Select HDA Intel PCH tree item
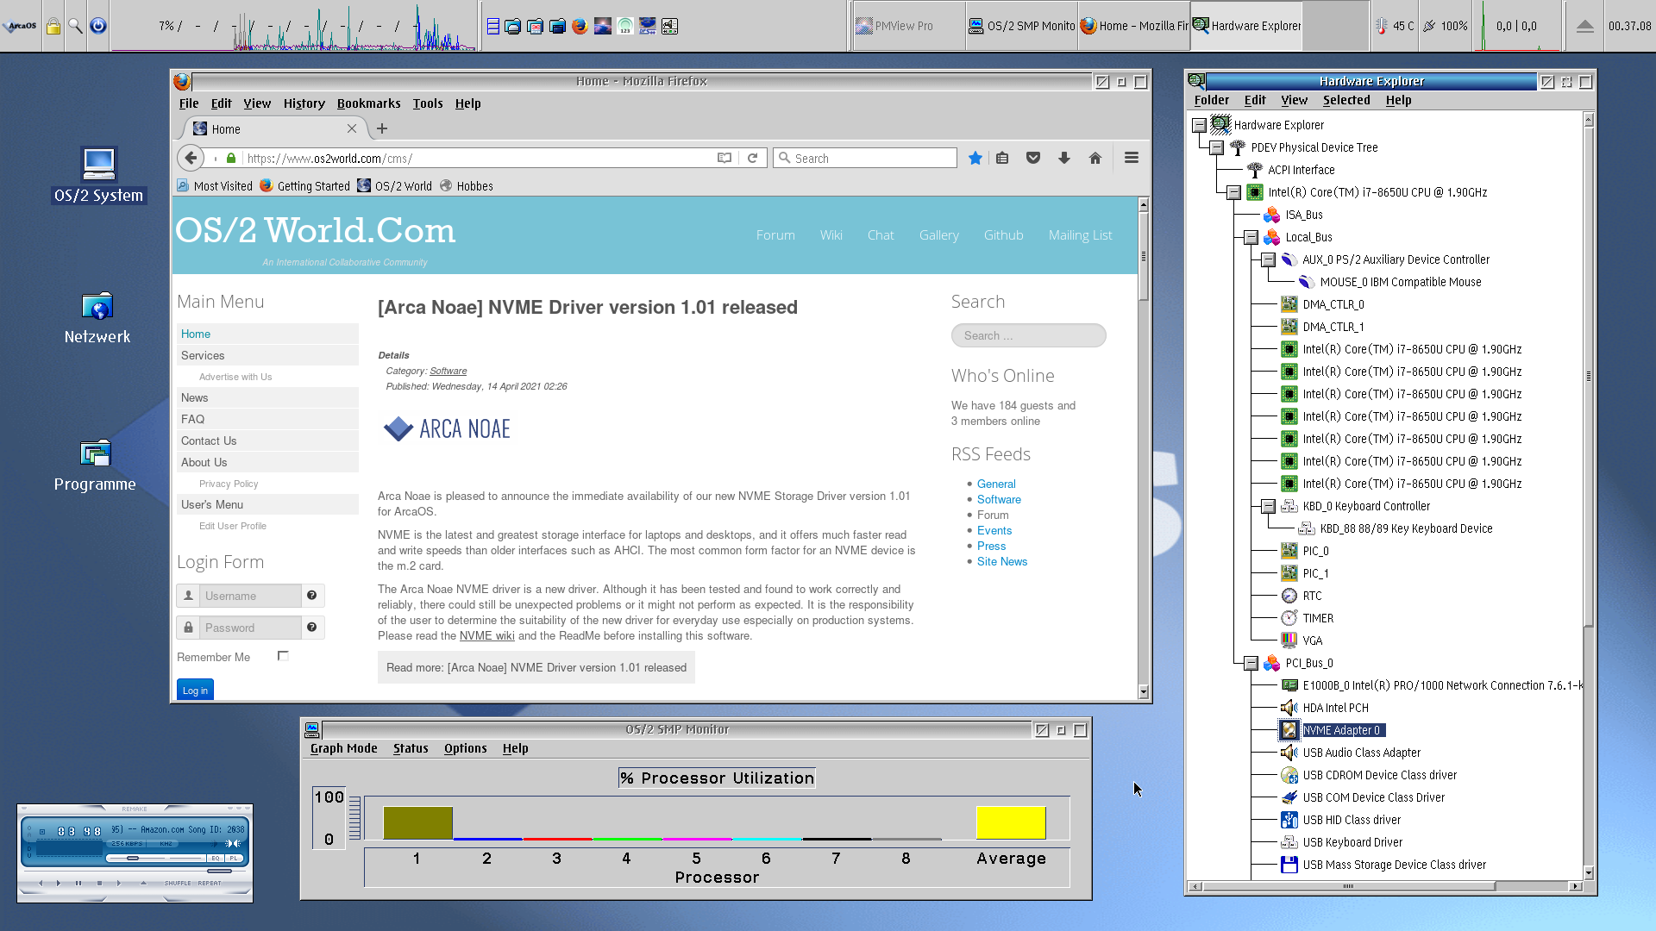1656x931 pixels. pos(1335,708)
